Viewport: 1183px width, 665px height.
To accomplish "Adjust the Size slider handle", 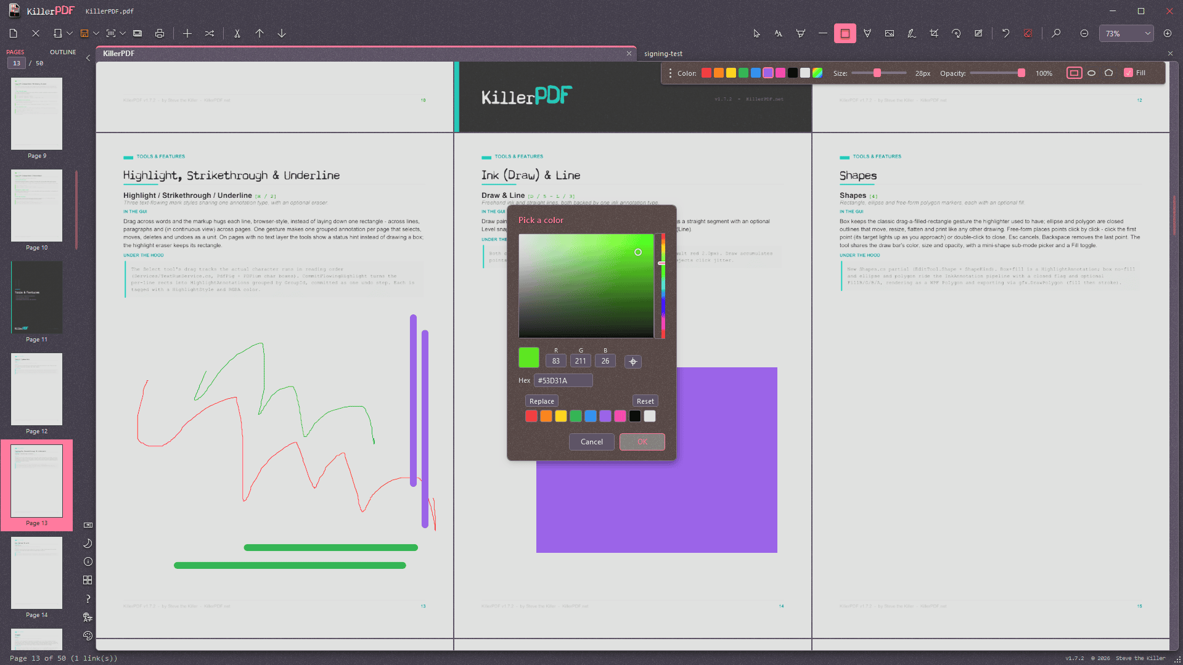I will coord(877,73).
